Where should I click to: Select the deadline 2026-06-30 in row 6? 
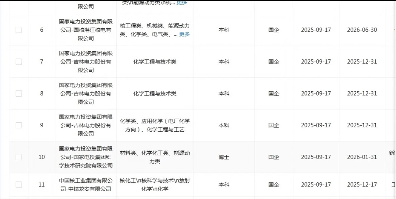coord(362,30)
